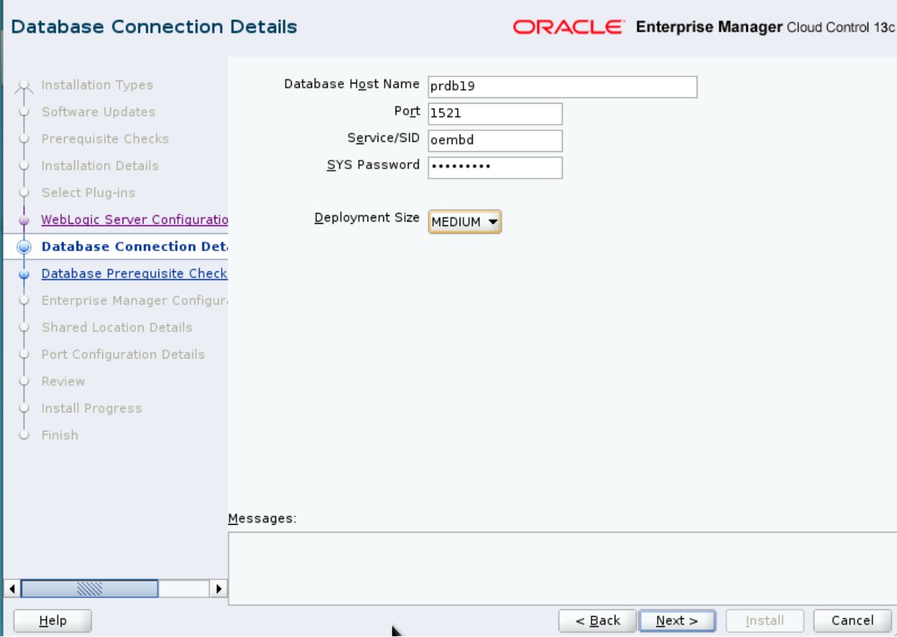Click the SYS Password field
897x637 pixels.
(495, 168)
